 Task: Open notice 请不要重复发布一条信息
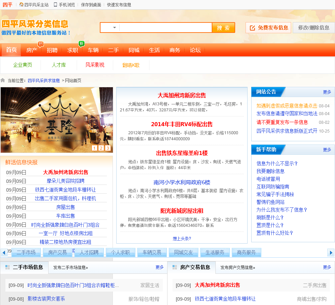click(x=282, y=122)
